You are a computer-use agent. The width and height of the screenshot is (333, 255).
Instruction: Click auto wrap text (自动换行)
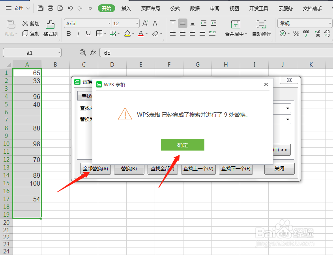(262, 28)
